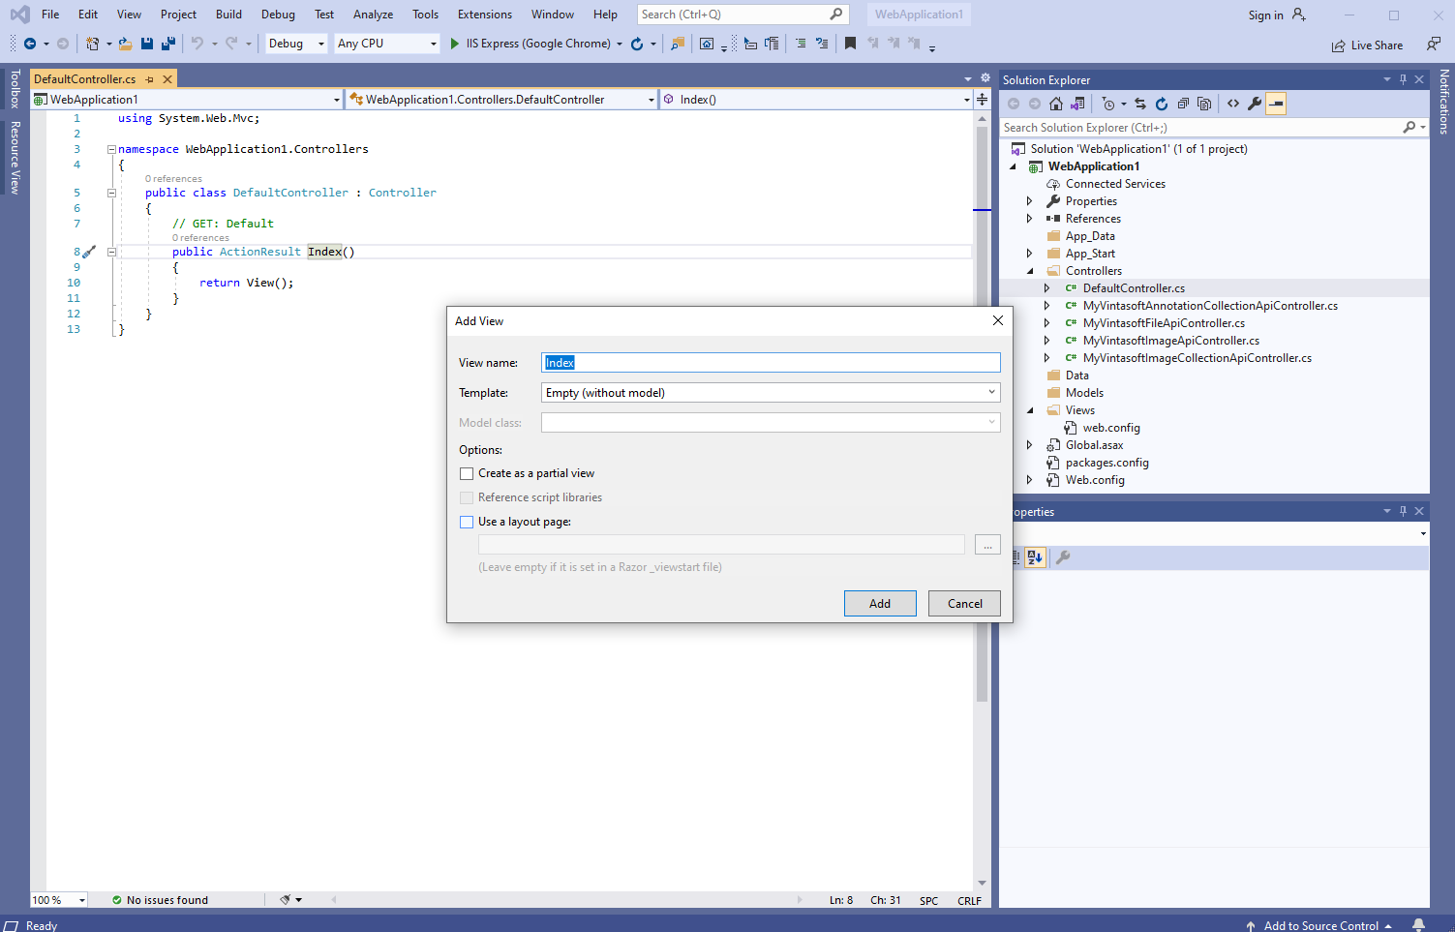
Task: Refresh Solution Explorer icon
Action: click(x=1162, y=104)
